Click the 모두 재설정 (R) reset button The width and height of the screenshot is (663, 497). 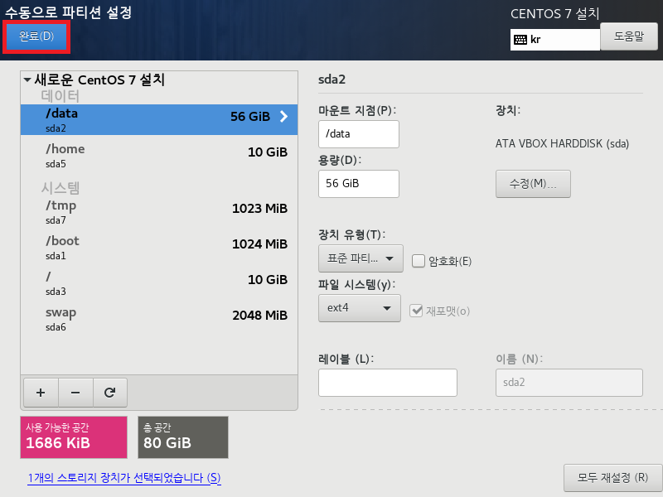(612, 478)
